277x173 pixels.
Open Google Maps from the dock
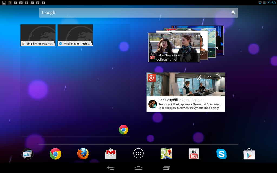click(166, 154)
